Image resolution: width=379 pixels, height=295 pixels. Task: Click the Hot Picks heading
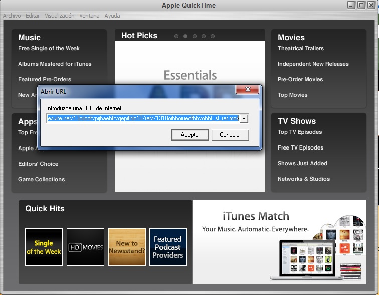pos(139,36)
